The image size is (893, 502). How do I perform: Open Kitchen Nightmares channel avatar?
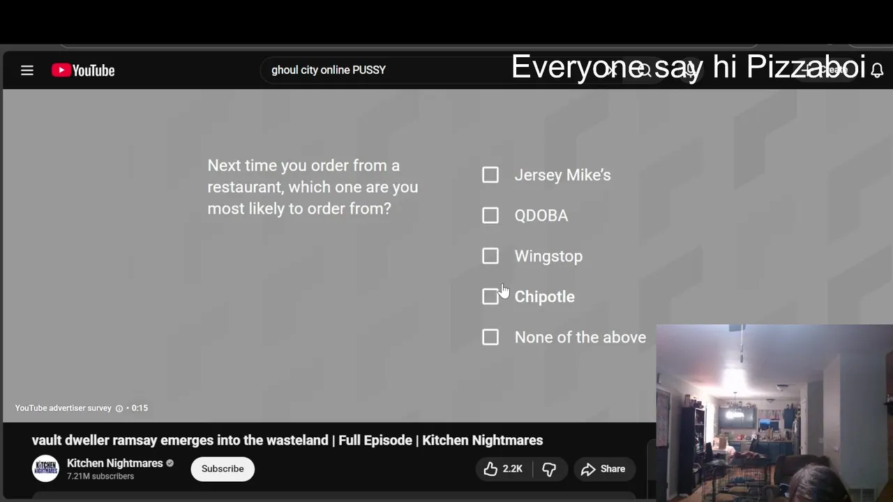click(x=46, y=469)
